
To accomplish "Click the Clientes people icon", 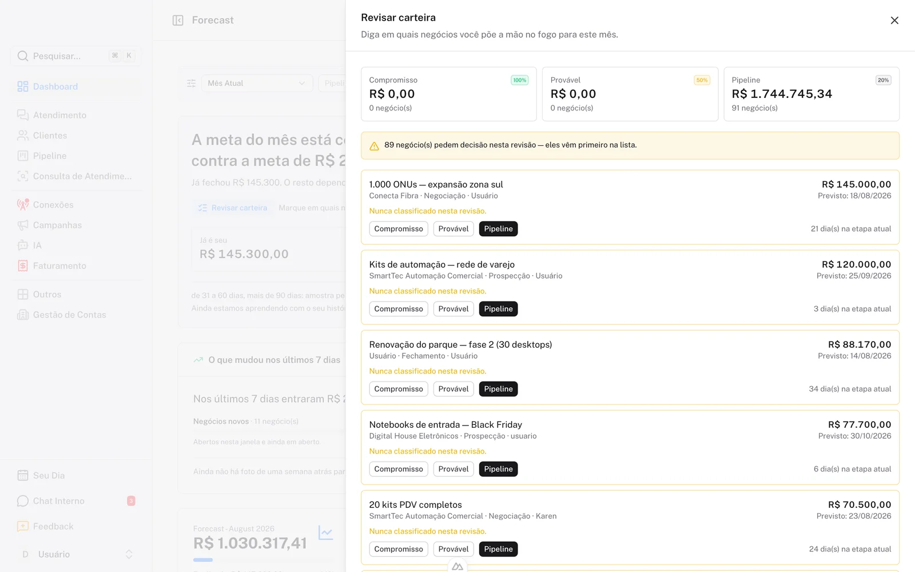I will [23, 136].
